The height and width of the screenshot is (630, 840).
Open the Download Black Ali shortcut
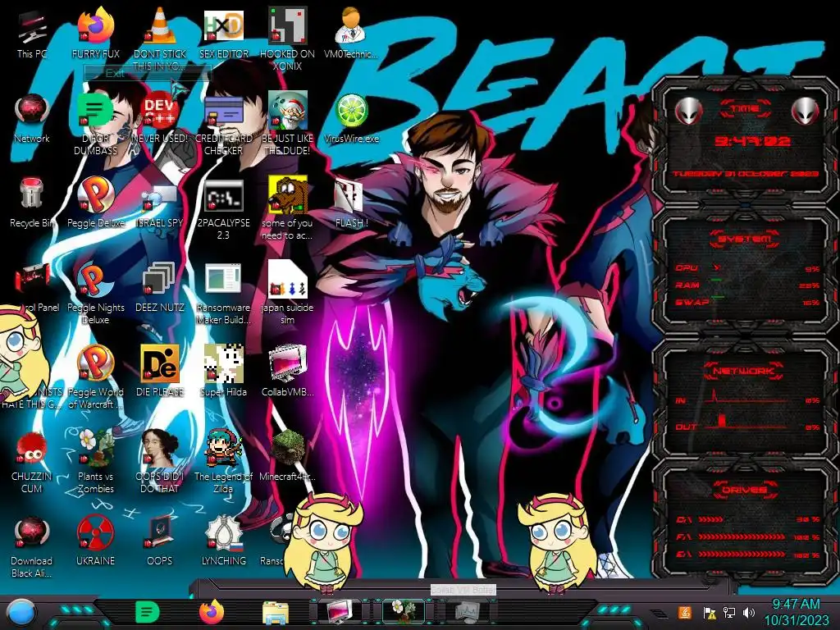click(x=32, y=547)
